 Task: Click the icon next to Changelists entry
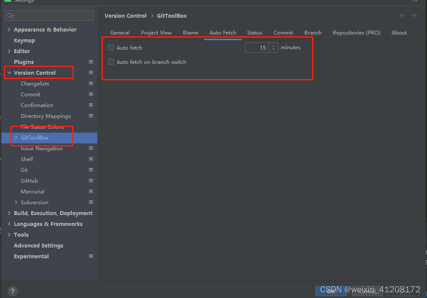point(91,83)
